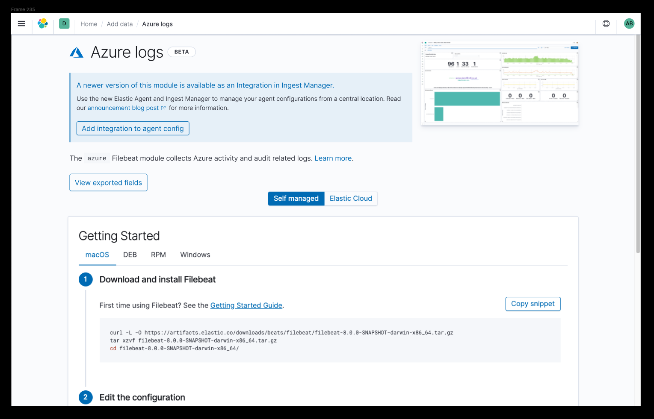The image size is (654, 419).
Task: Navigate to Home via the breadcrumb
Action: coord(89,24)
